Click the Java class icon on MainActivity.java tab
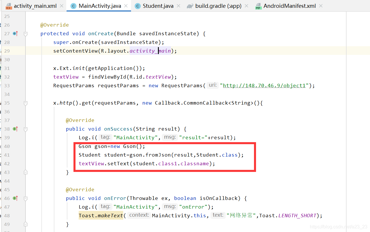Viewport: 370px width, 232px height. (x=73, y=6)
